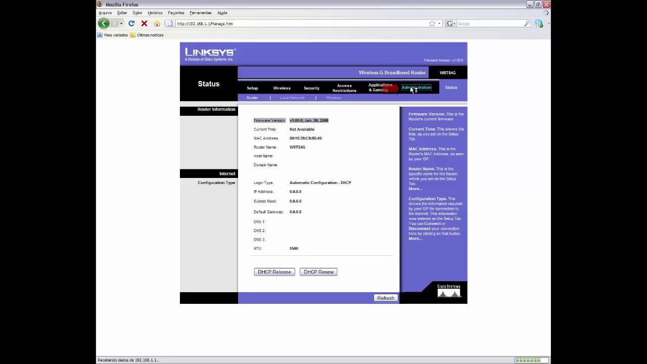Open the Ajuda menu

[x=222, y=13]
